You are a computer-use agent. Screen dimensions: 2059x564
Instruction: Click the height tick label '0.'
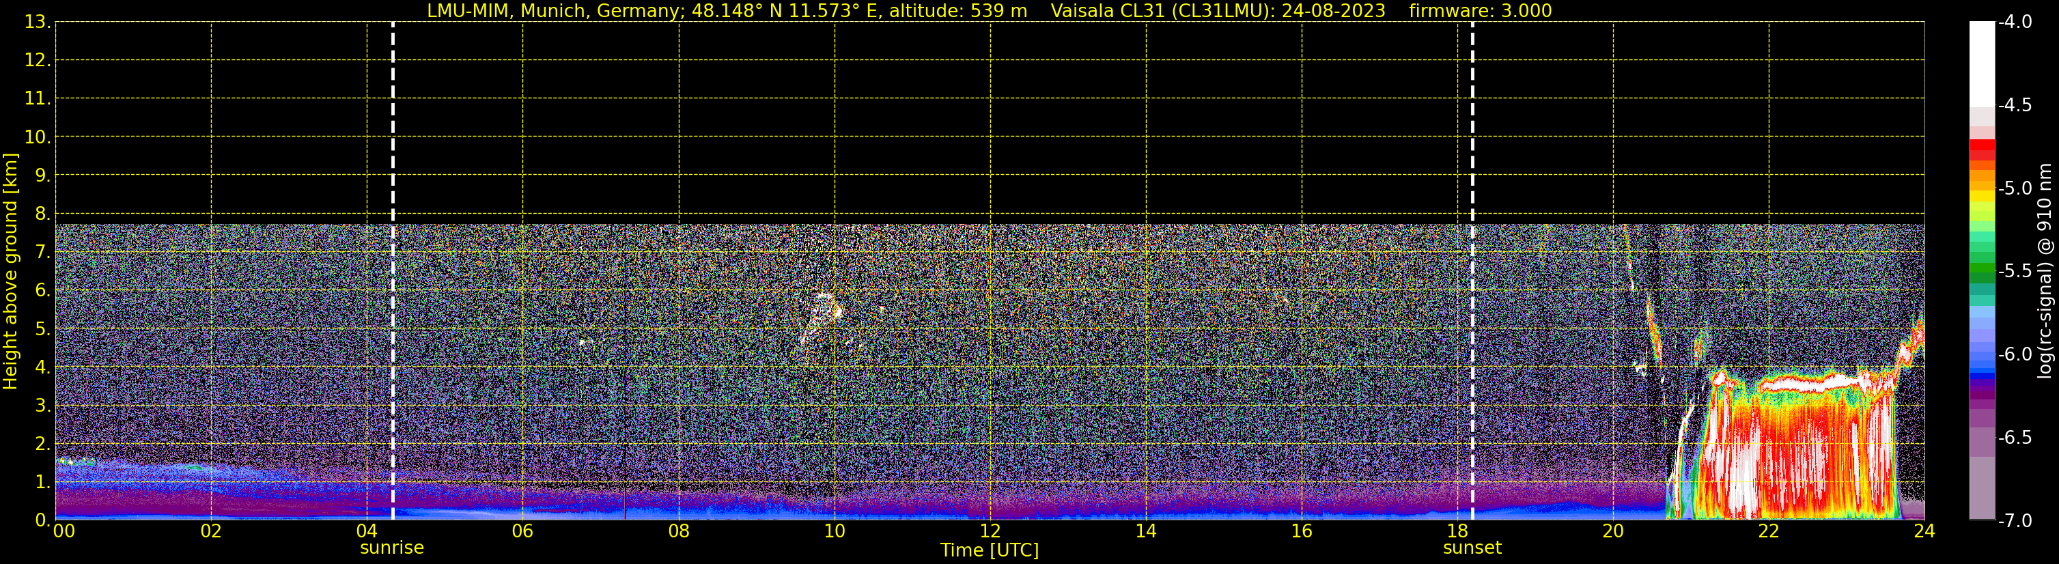[42, 520]
